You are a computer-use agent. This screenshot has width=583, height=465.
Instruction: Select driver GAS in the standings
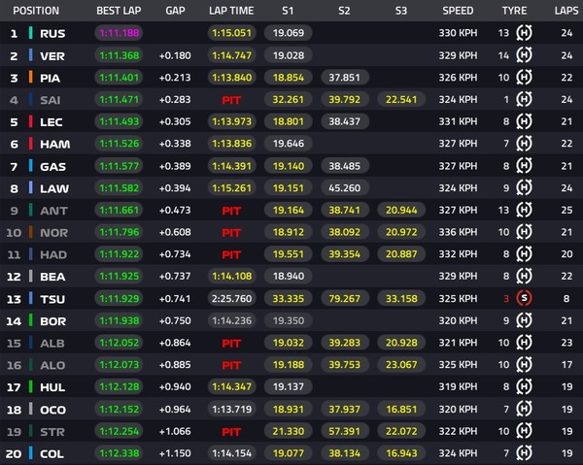point(52,166)
